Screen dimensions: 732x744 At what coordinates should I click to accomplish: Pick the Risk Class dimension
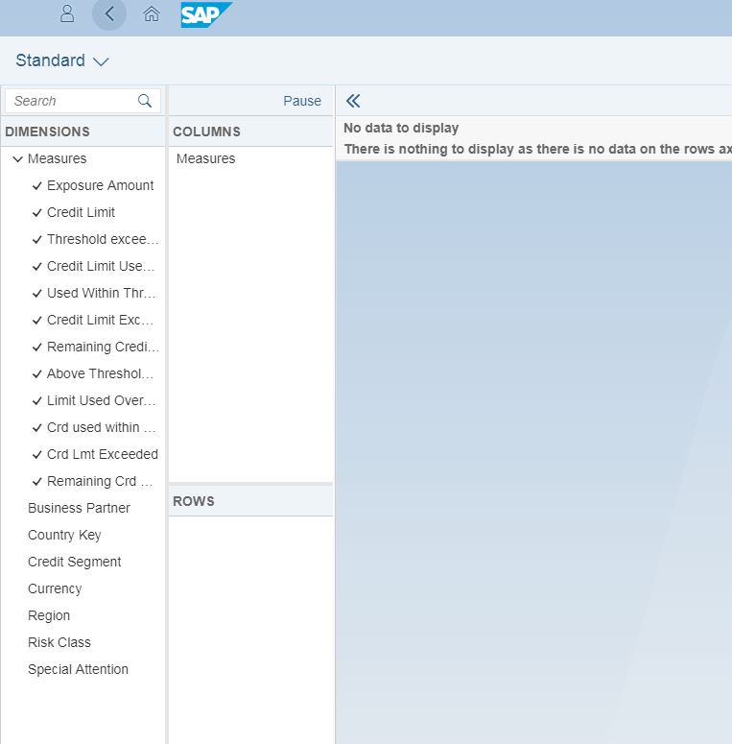[59, 642]
